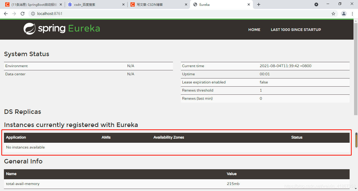The width and height of the screenshot is (358, 191).
Task: Click the Spring Eureka logo
Action: [62, 29]
